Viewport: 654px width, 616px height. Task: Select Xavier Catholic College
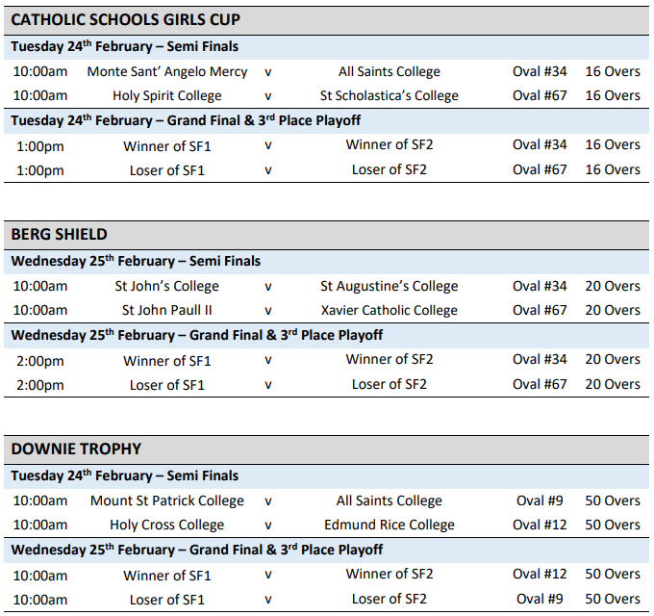[x=390, y=310]
